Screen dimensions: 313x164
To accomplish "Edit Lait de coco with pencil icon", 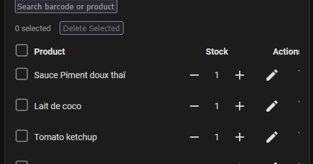I will (272, 106).
